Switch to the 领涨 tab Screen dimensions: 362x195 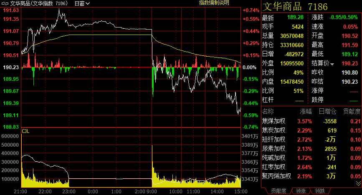[x=301, y=190]
